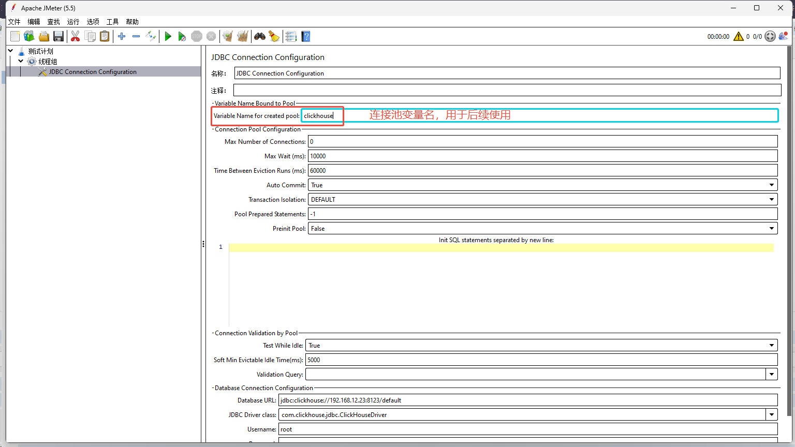The height and width of the screenshot is (447, 795).
Task: Click the Max Wait (ms) field
Action: pos(543,156)
